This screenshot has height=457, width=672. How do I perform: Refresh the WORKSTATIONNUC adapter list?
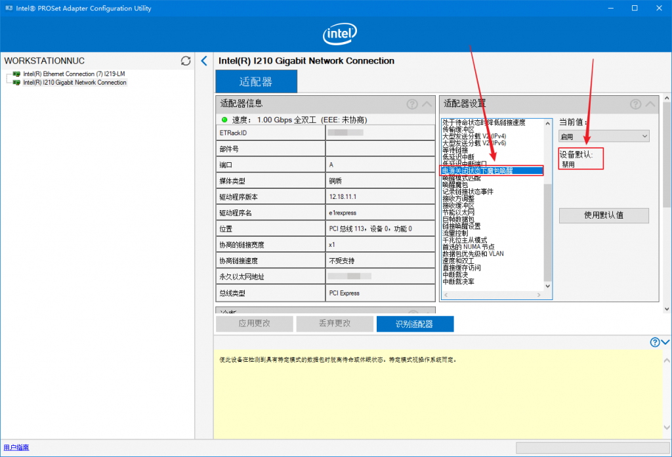tap(186, 61)
